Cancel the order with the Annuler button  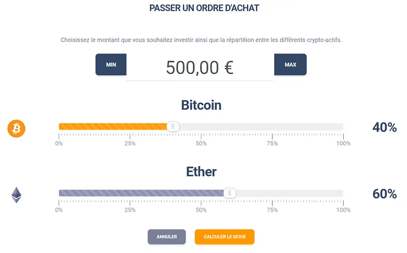click(167, 237)
